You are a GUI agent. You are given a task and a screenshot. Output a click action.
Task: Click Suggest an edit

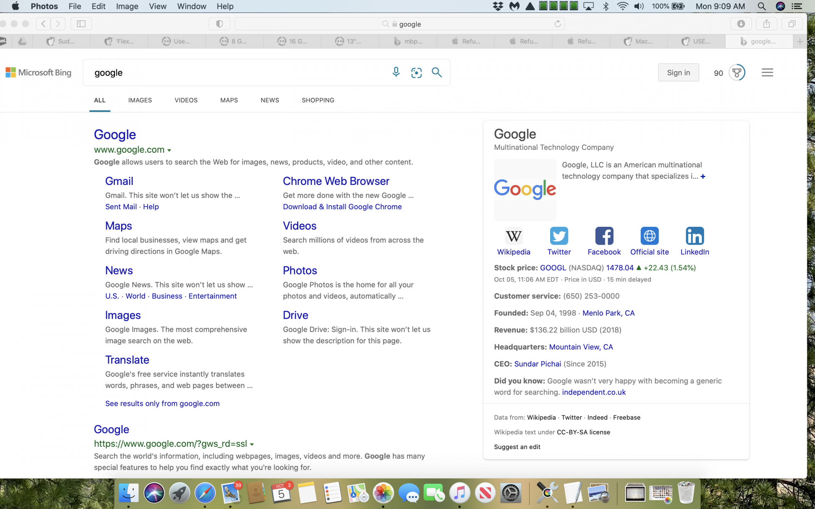pyautogui.click(x=517, y=447)
